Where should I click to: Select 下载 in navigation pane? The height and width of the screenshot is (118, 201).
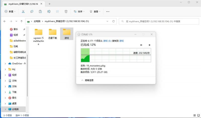12,92
